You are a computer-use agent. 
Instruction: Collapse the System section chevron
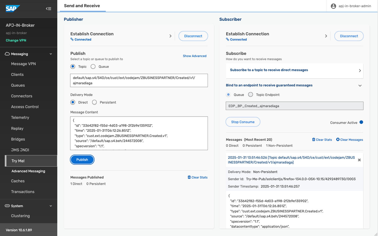click(x=51, y=206)
